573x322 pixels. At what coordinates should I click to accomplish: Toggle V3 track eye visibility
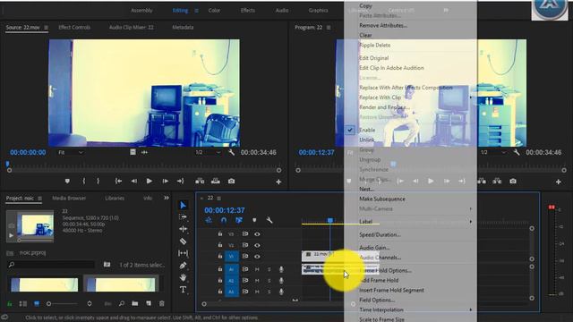[257, 234]
